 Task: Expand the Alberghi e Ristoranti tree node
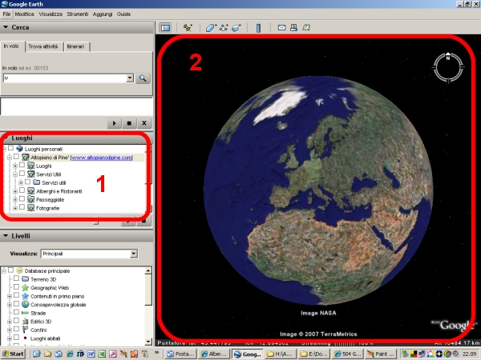pos(14,191)
